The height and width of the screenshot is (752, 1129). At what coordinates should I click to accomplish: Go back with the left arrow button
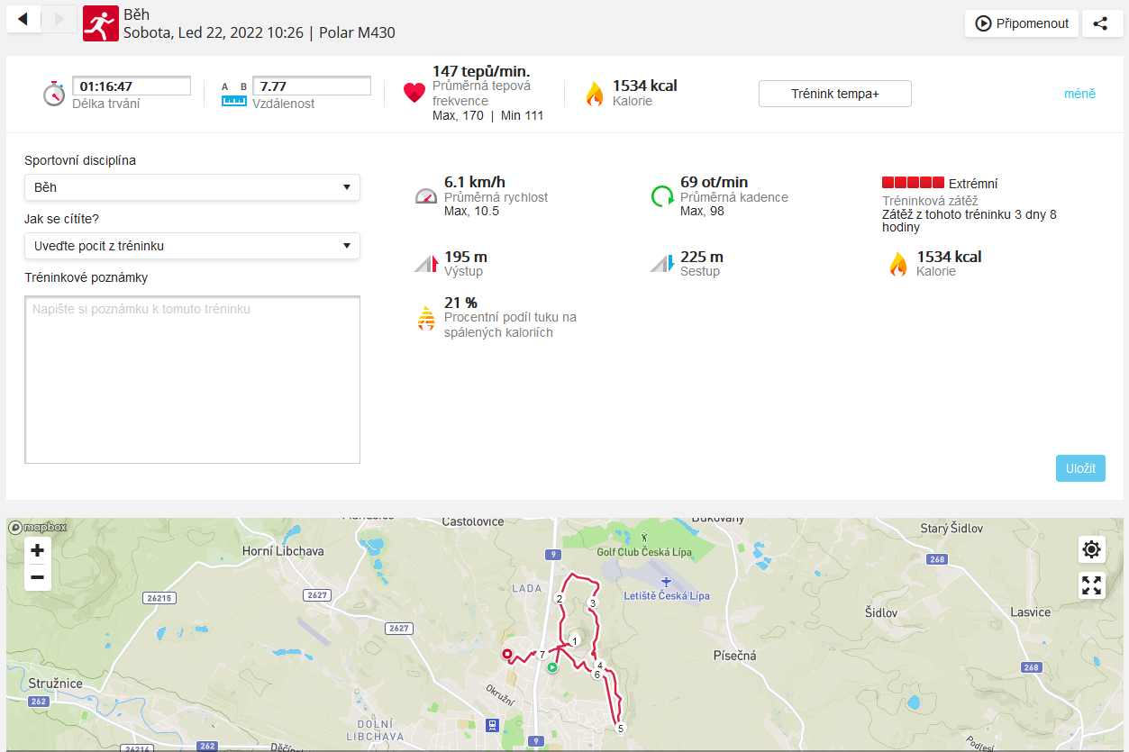pos(23,18)
